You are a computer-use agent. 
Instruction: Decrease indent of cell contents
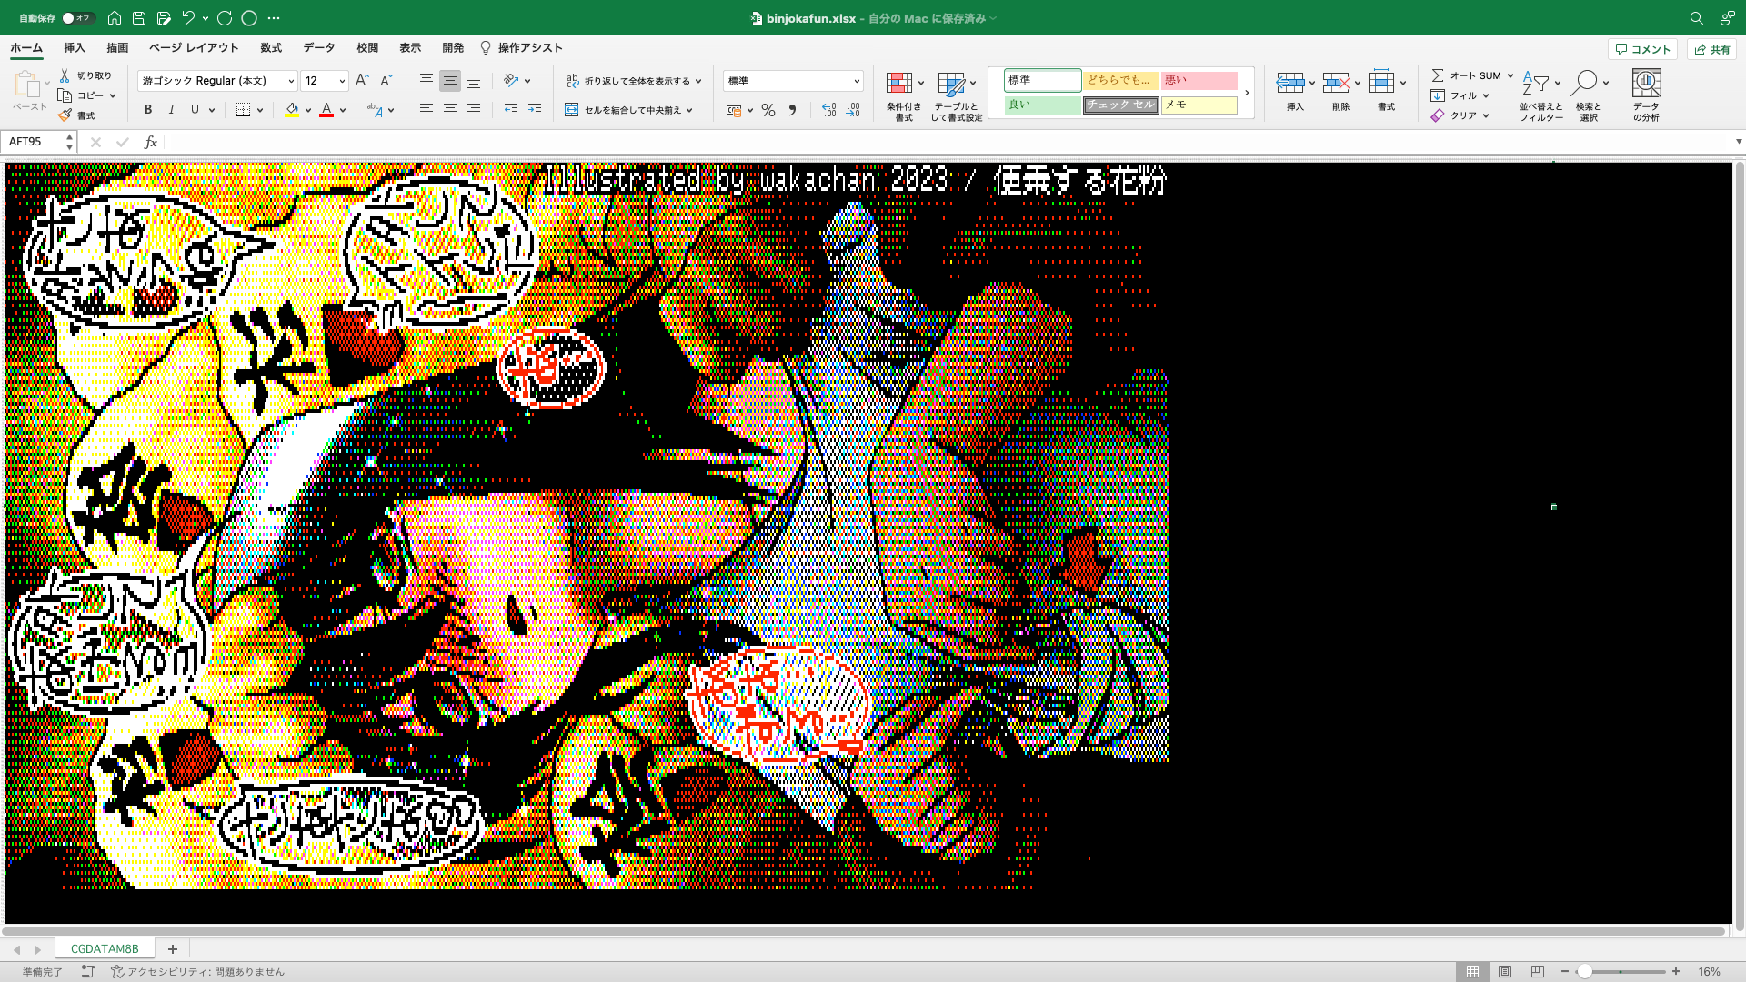[511, 110]
